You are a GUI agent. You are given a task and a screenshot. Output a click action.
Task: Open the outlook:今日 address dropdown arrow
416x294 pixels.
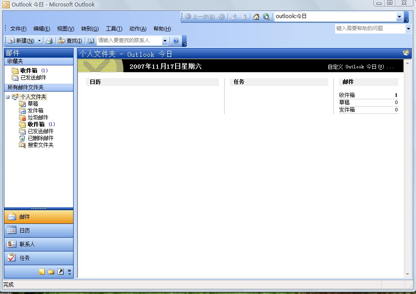399,17
